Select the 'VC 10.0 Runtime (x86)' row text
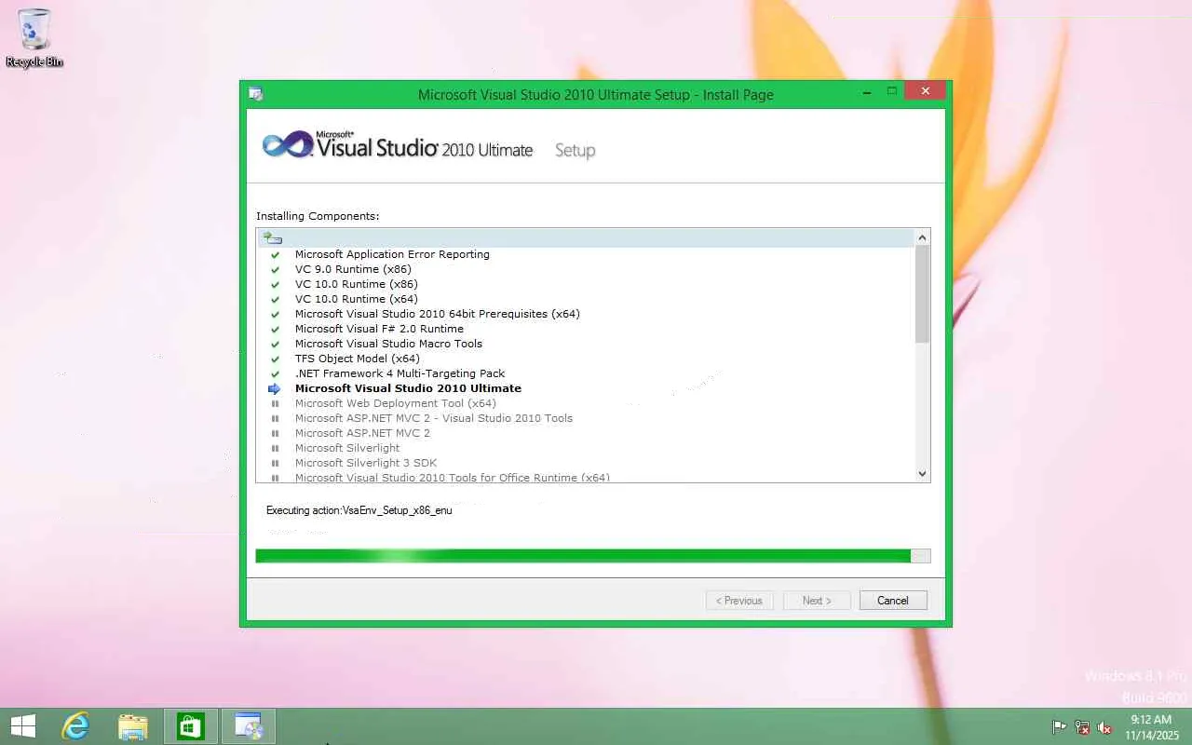Image resolution: width=1192 pixels, height=745 pixels. coord(357,284)
